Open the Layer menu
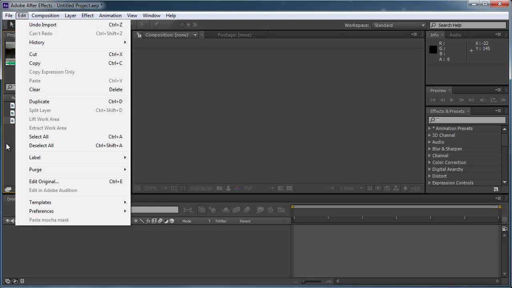Screen dimensions: 512x288 click(x=70, y=16)
